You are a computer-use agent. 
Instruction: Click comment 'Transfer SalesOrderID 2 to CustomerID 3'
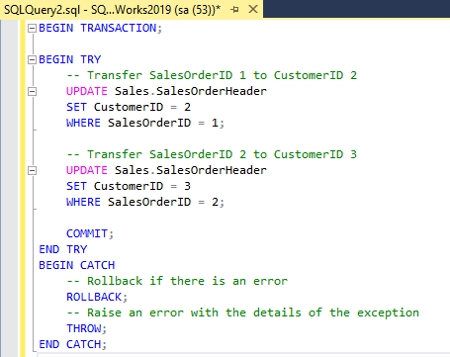tap(212, 154)
